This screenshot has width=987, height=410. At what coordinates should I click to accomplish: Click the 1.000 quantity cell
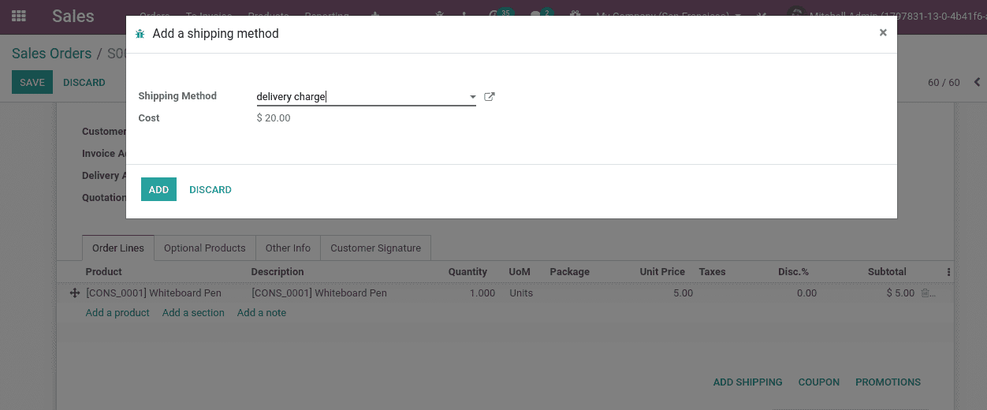click(482, 293)
